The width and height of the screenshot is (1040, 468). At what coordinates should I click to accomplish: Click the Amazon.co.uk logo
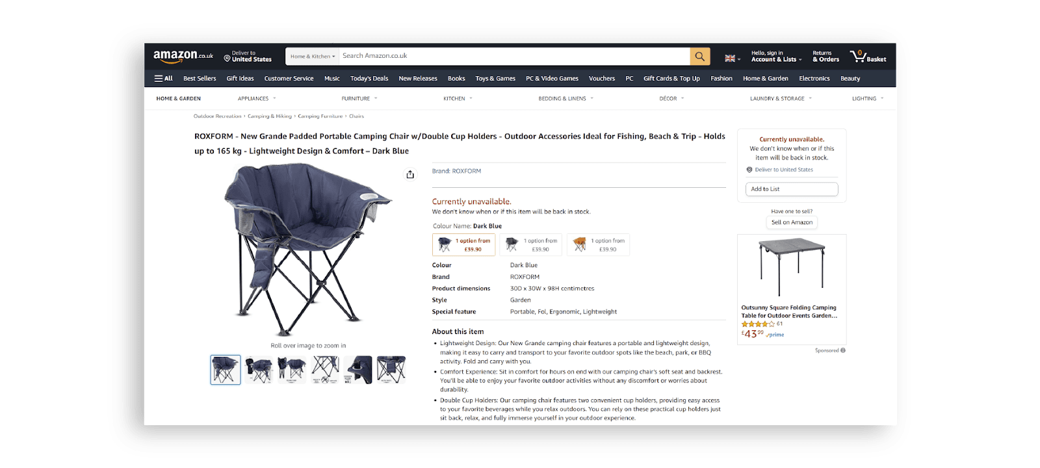[183, 57]
